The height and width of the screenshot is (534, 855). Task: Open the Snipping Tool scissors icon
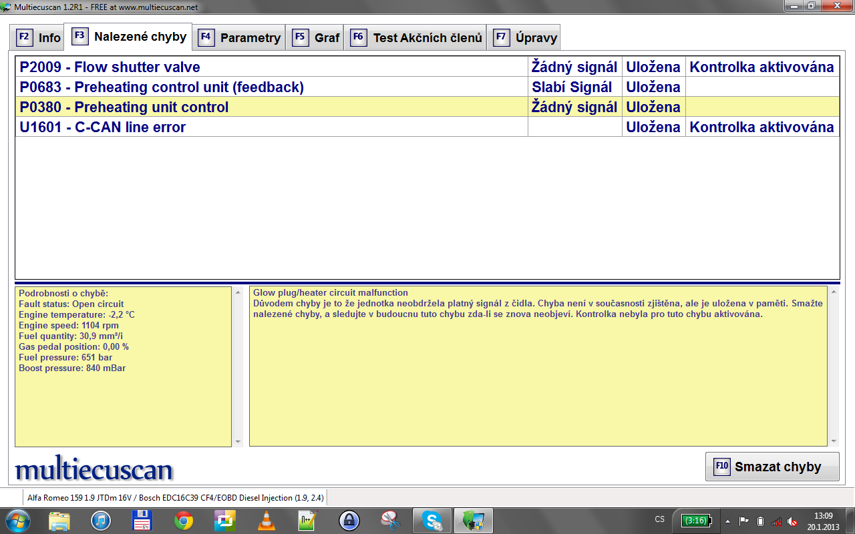(389, 520)
